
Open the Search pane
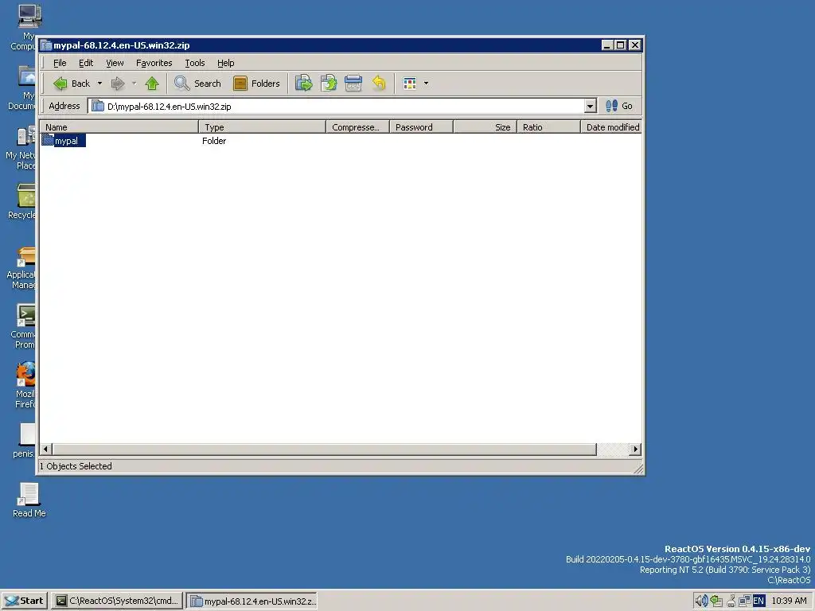(197, 83)
